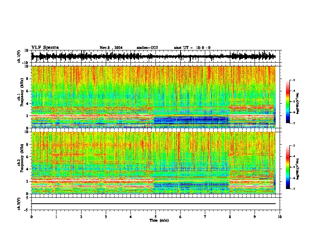
Task: Click the log(PSD) unit label beside ch.1 color bar
Action: (297, 104)
